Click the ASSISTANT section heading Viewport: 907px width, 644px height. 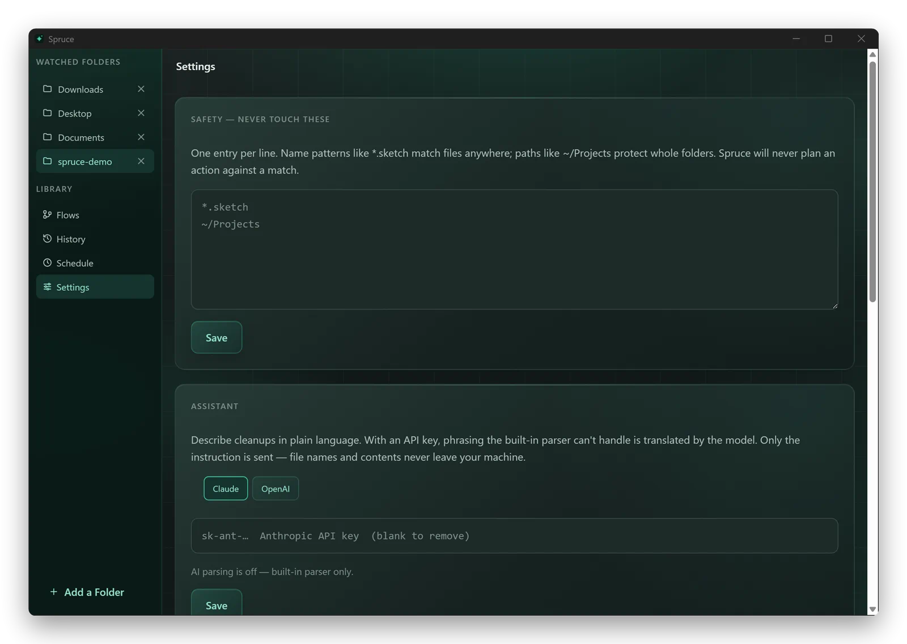coord(215,406)
